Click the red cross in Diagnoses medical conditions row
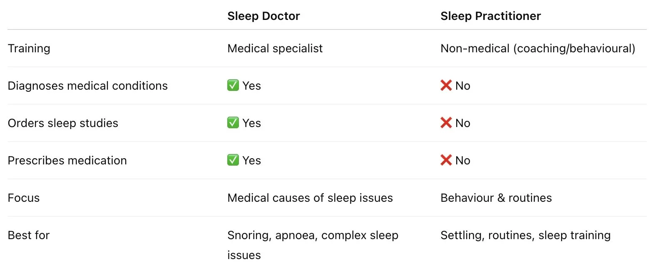 point(446,86)
